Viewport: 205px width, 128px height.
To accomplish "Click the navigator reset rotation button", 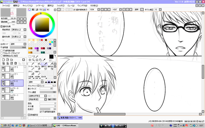I will [x=25, y=22].
